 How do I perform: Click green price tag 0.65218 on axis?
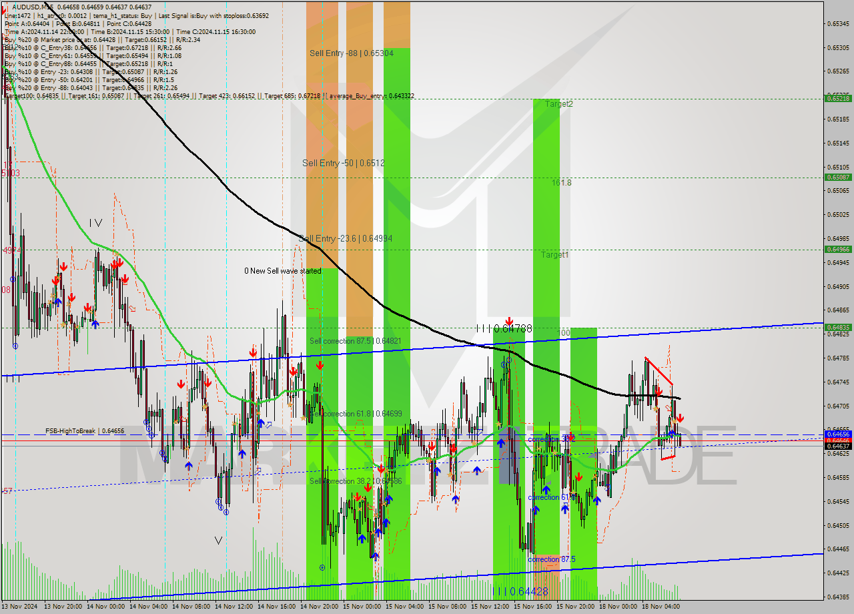(x=838, y=98)
